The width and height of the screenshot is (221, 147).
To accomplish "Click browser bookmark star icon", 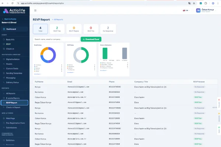I will coord(194,3).
